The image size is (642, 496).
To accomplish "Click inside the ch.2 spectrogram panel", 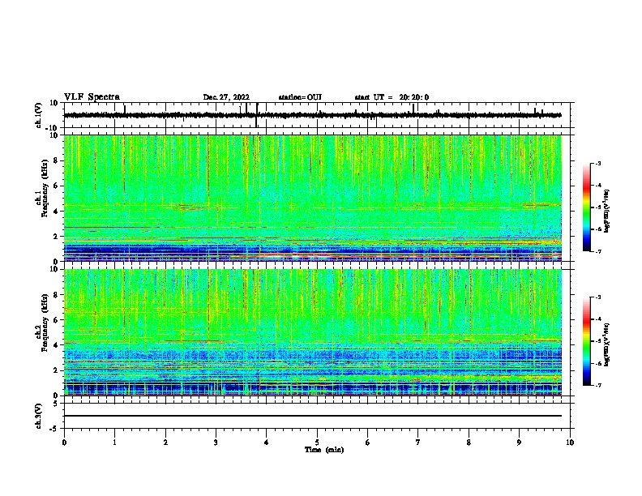I will (x=313, y=332).
